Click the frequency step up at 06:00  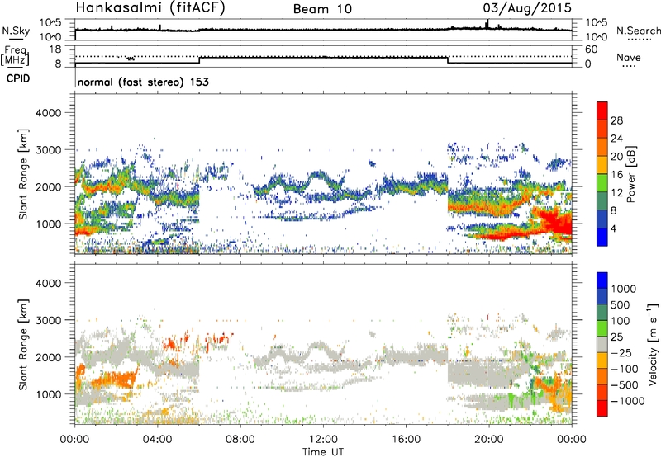199,60
